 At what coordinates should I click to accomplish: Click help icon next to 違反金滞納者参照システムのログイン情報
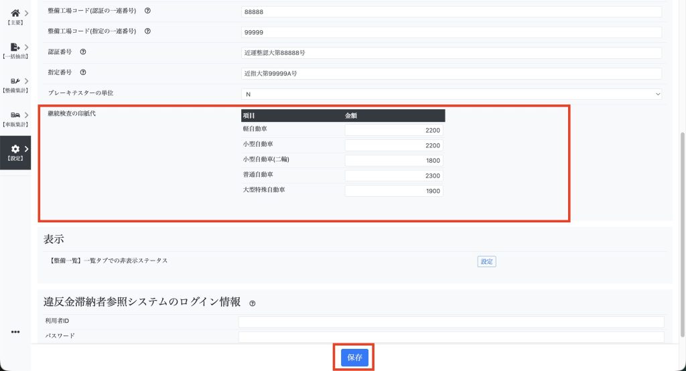coord(252,303)
